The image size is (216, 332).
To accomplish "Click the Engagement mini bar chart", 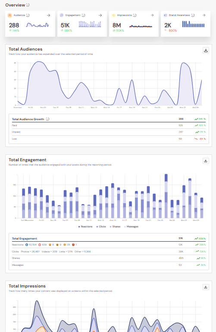I will coord(90,24).
